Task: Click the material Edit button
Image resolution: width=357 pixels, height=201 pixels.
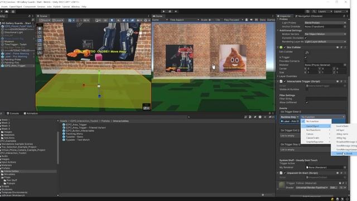Action: (x=333, y=188)
